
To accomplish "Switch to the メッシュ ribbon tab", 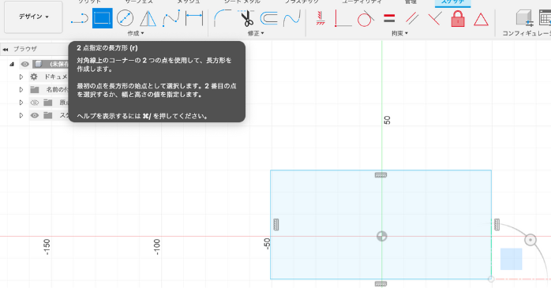I will pyautogui.click(x=189, y=2).
